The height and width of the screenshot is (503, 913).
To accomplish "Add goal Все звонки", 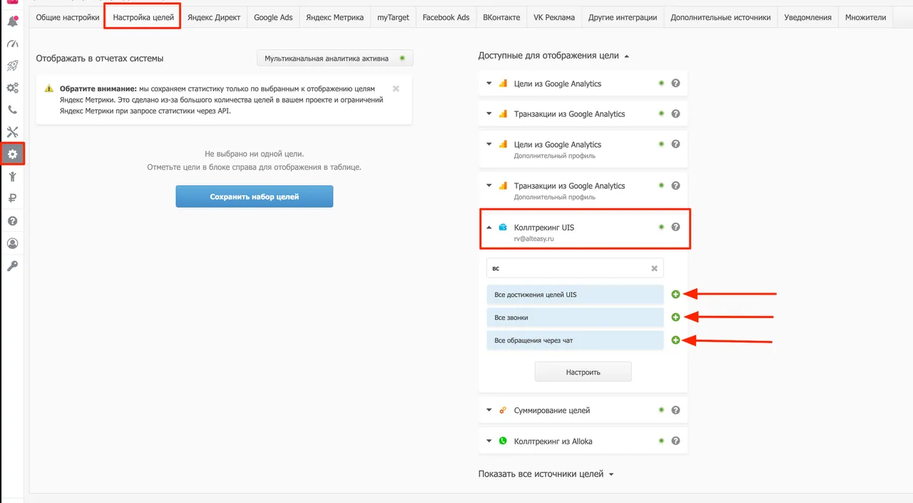I will pos(675,317).
